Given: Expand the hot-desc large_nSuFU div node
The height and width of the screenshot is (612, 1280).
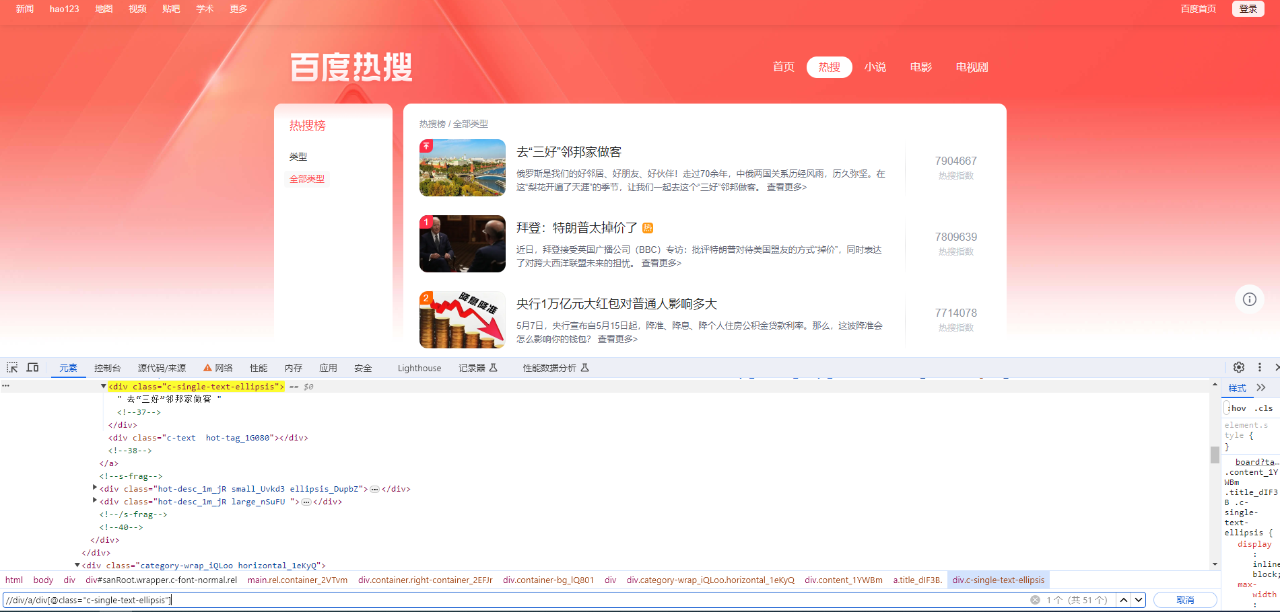Looking at the screenshot, I should click(x=94, y=501).
